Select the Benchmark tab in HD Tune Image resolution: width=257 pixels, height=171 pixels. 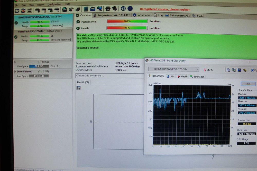[x=156, y=76]
